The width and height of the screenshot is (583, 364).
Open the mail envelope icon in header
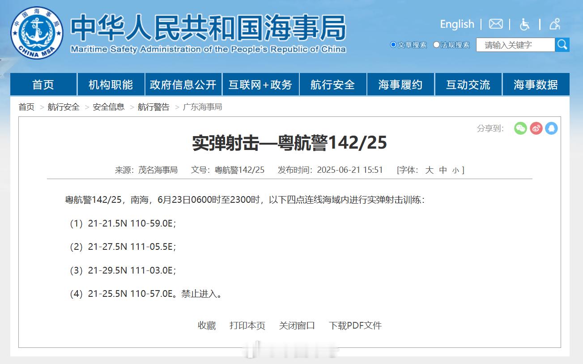pyautogui.click(x=496, y=24)
